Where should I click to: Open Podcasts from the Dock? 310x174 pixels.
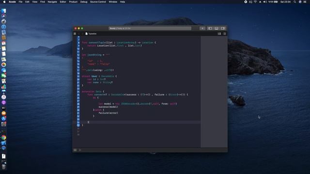[x=4, y=102]
